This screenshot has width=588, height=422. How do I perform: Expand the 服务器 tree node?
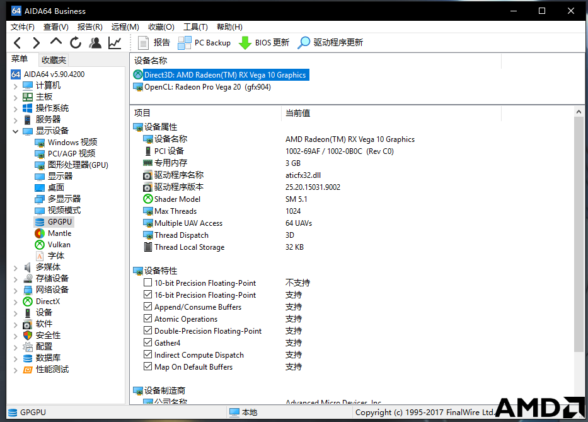pyautogui.click(x=15, y=120)
